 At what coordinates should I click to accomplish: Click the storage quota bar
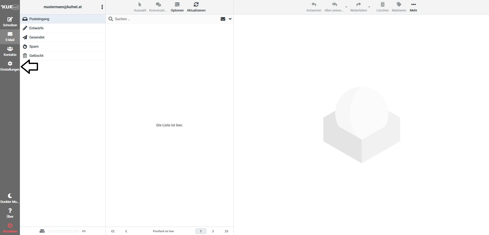click(64, 231)
